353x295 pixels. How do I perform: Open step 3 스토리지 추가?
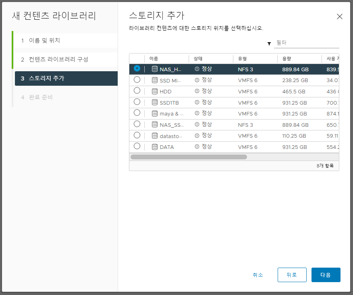66,78
